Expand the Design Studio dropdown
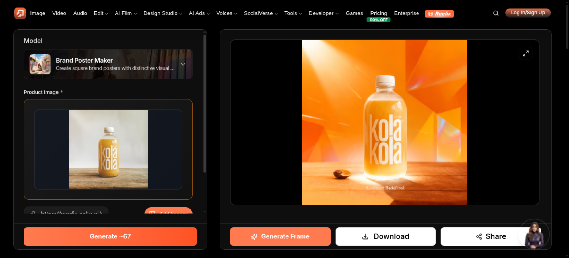This screenshot has width=569, height=258. 163,13
